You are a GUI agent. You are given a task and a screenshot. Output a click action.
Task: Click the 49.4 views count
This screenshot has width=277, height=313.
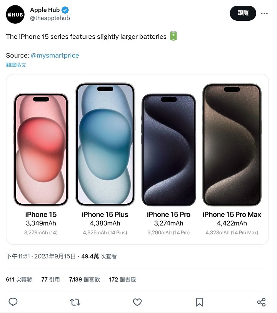[x=99, y=256]
